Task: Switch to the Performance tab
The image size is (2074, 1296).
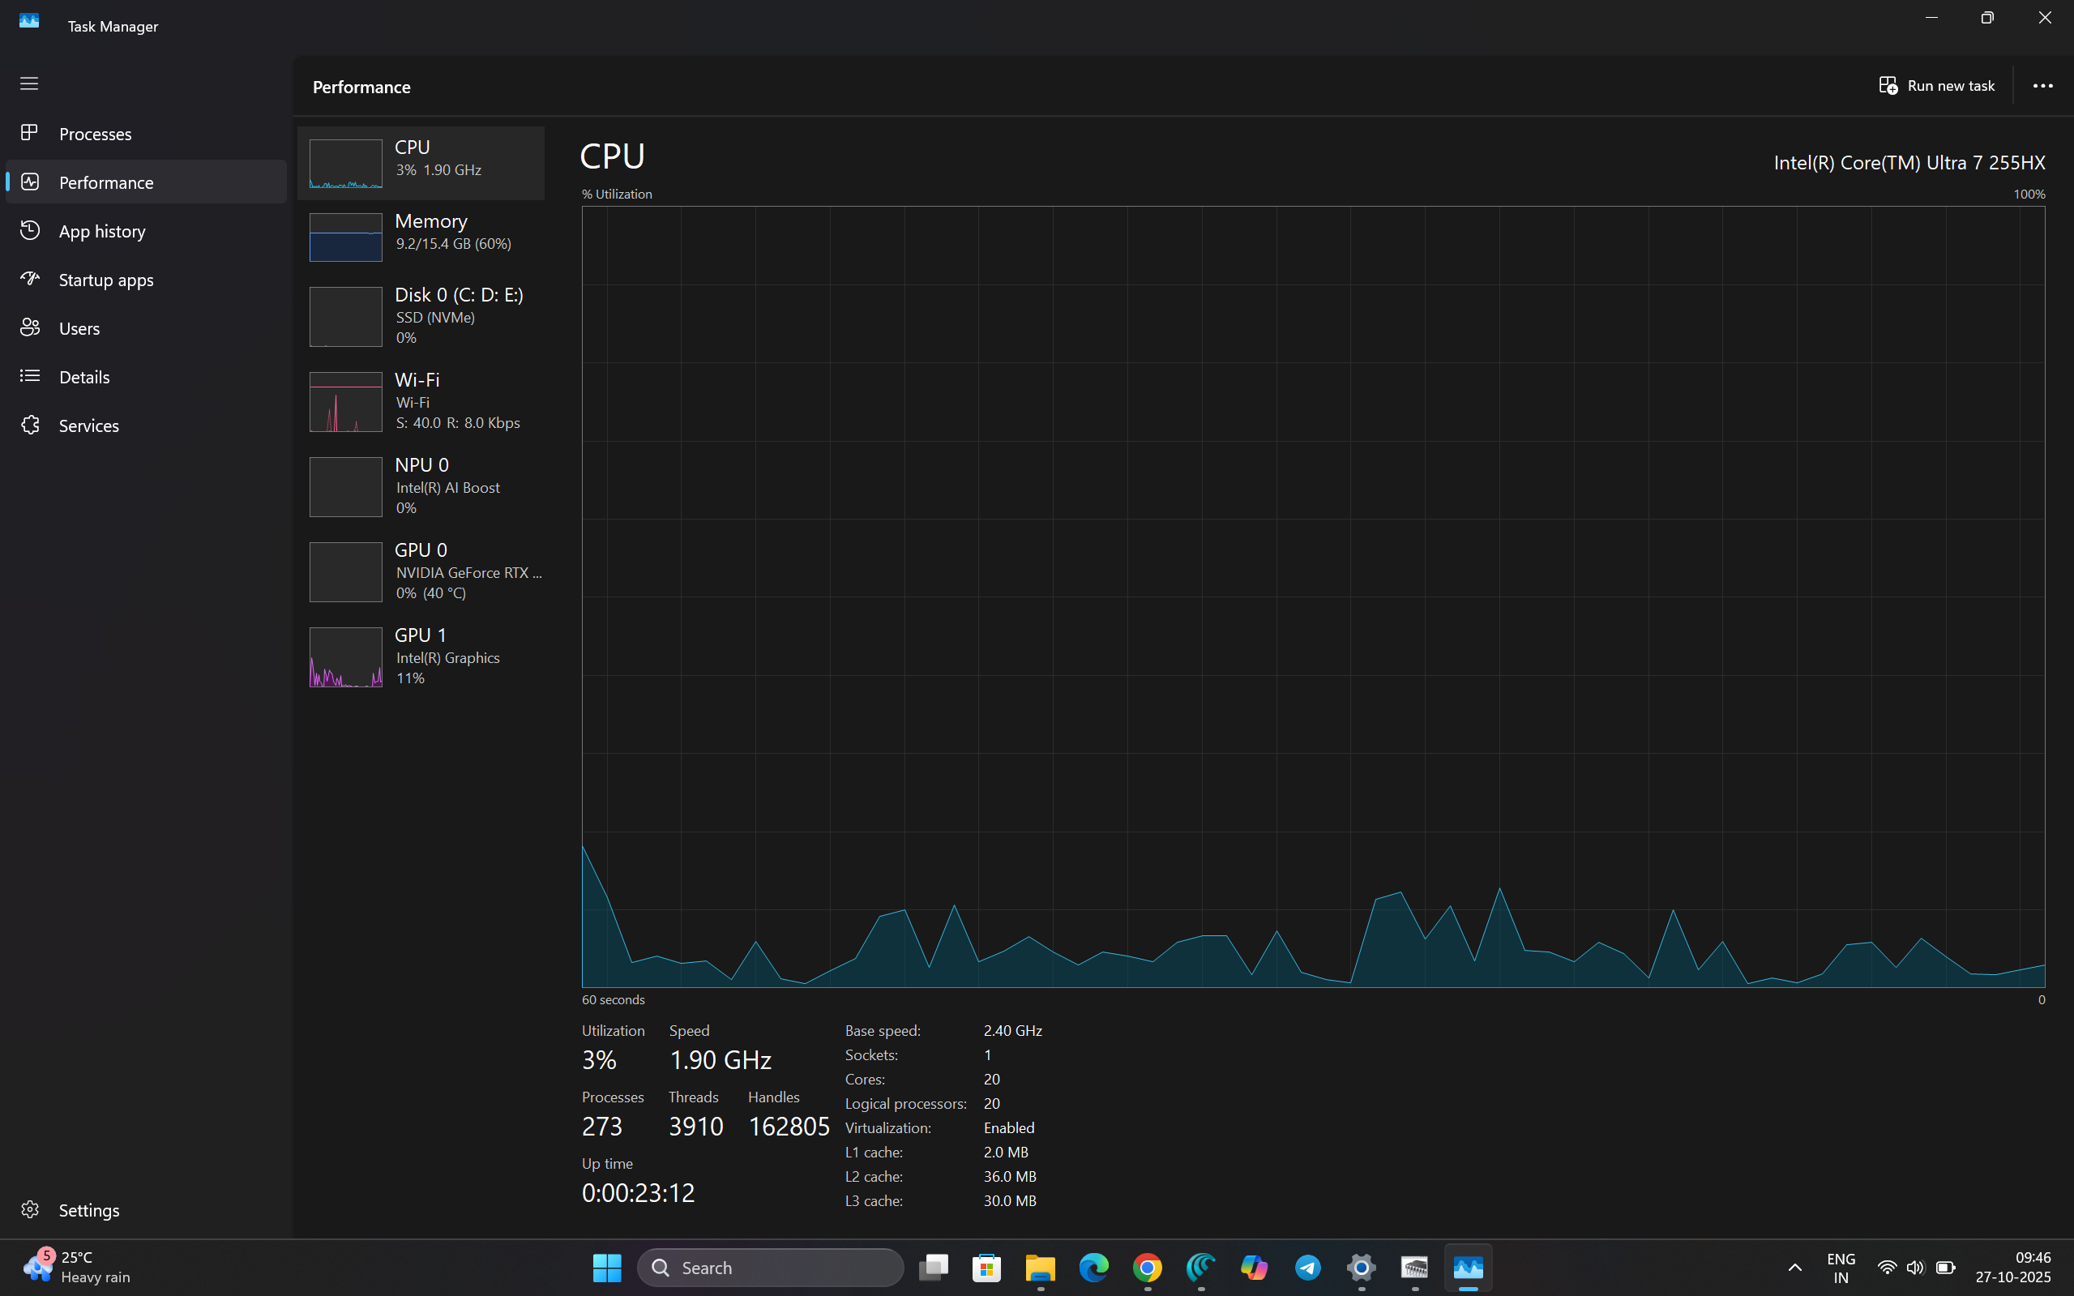Action: point(106,182)
